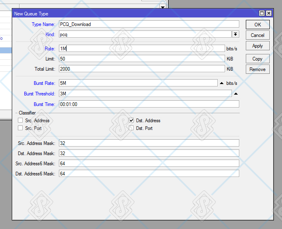This screenshot has width=282, height=229.
Task: Select the Limit field with value 50
Action: click(x=142, y=58)
